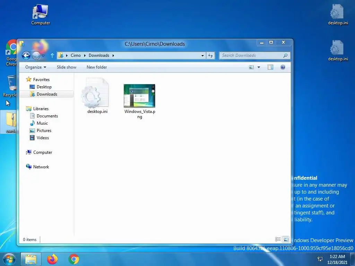
Task: Click File Explorer taskbar button
Action: 31,259
